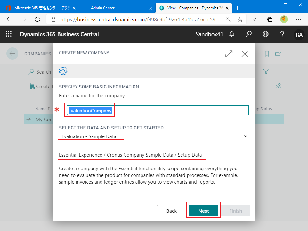Open the app launcher waffle menu
The width and height of the screenshot is (308, 231).
click(9, 34)
